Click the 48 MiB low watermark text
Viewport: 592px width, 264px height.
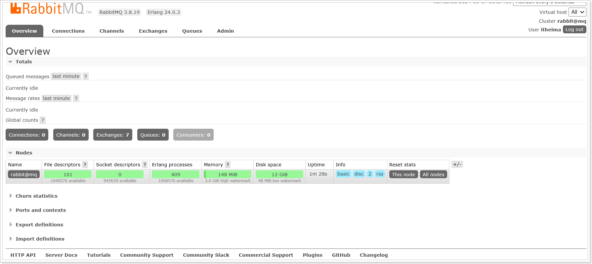pyautogui.click(x=279, y=181)
